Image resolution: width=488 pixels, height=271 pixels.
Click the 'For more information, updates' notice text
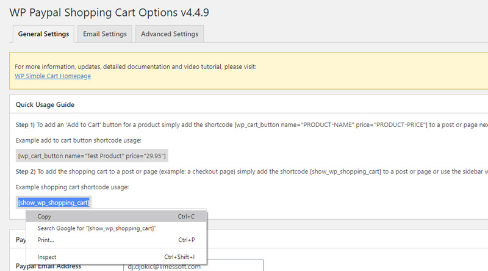[x=135, y=67]
